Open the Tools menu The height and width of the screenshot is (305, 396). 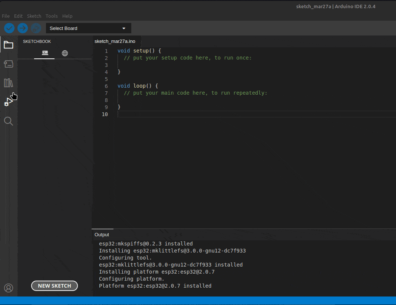52,16
